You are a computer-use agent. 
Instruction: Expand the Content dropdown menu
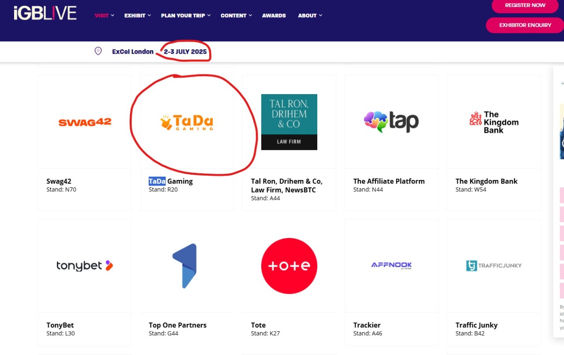coord(236,15)
